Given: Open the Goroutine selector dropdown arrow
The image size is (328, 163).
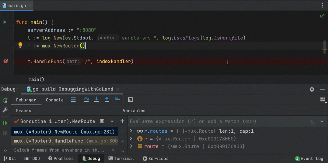Looking at the screenshot, I should [112, 121].
